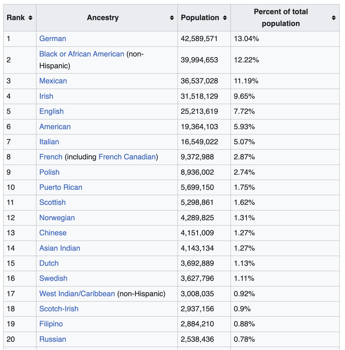Open the German ancestry link

(x=53, y=39)
